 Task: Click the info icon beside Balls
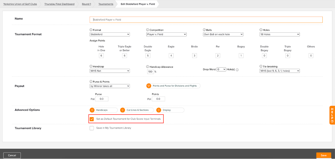tap(204, 30)
